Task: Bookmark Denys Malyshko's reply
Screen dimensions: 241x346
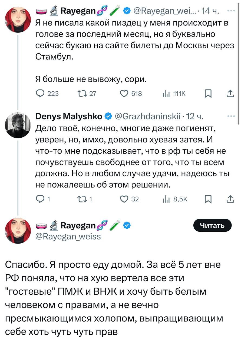Action: [x=208, y=199]
